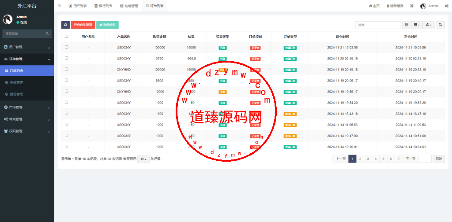Viewport: 452px width, 222px height.
Task: Toggle the sidebar with the hamburger icon
Action: click(60, 6)
